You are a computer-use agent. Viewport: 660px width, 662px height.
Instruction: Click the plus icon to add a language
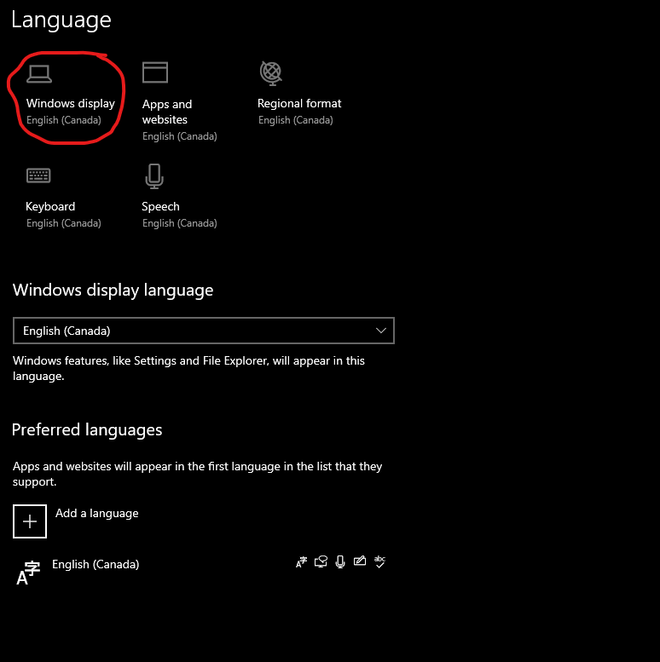[30, 521]
